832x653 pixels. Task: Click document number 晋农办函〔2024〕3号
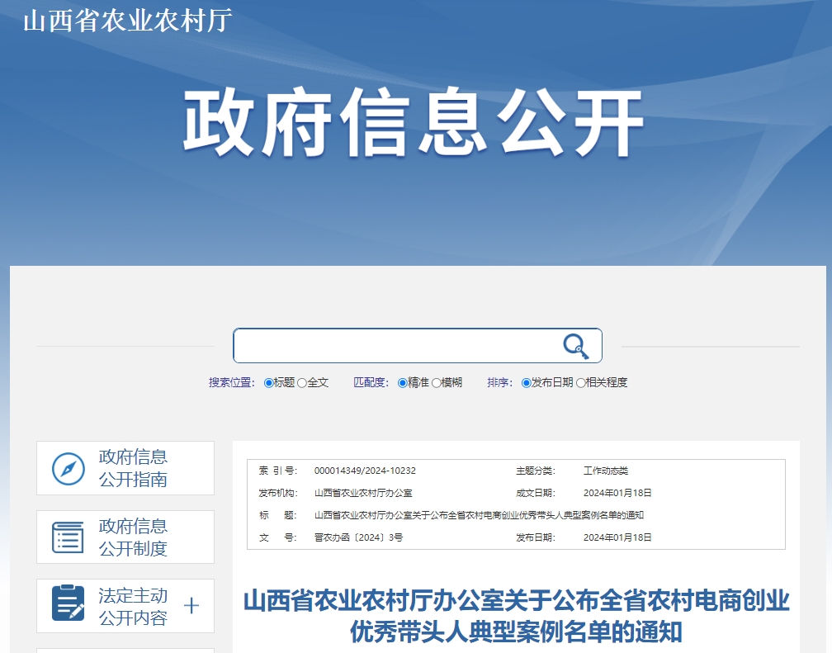tap(358, 537)
